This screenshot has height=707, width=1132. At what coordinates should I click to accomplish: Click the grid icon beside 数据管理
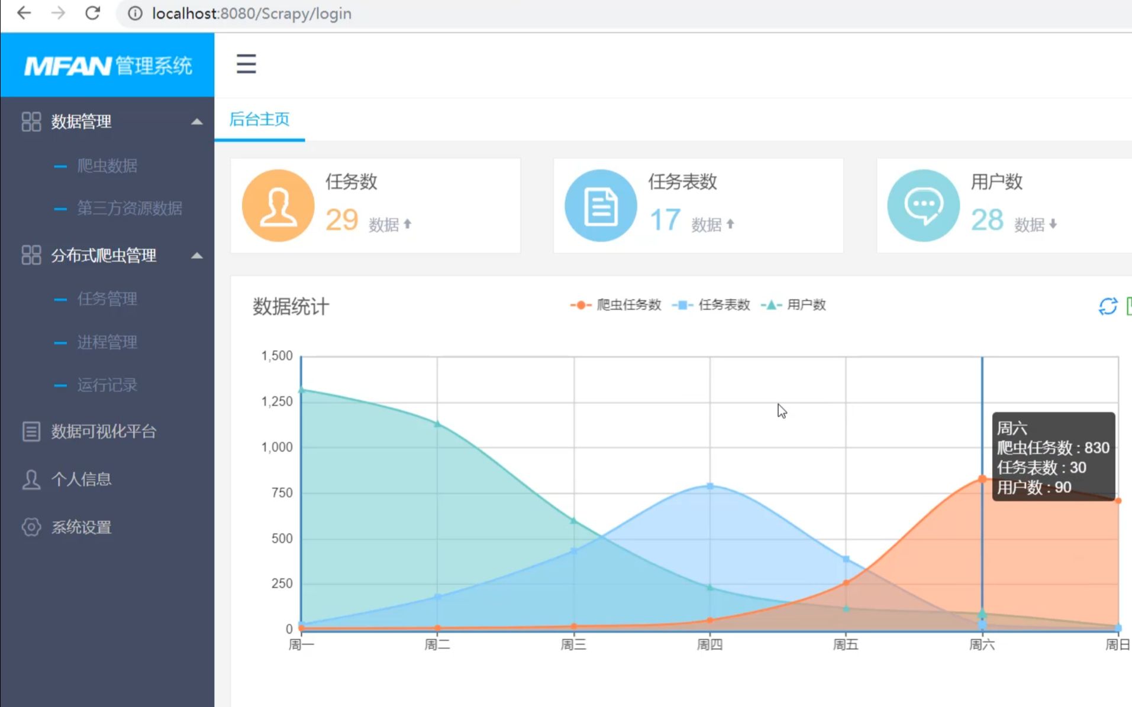click(31, 122)
